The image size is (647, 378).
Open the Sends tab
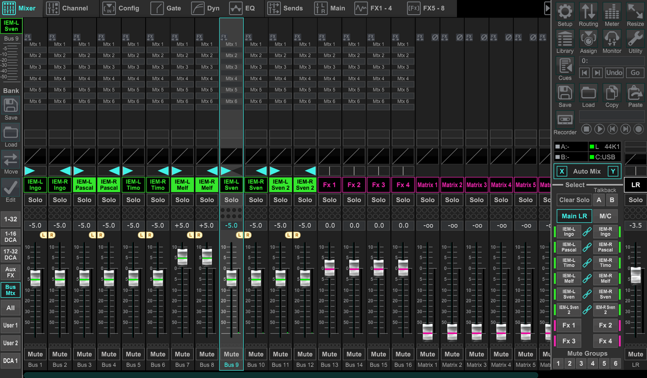[x=285, y=8]
